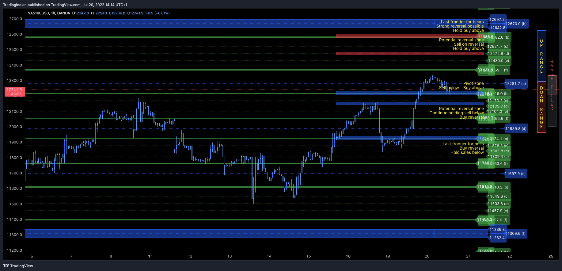Click the 12670.0 (b) price label
Image resolution: width=562 pixels, height=271 pixels.
[x=516, y=24]
